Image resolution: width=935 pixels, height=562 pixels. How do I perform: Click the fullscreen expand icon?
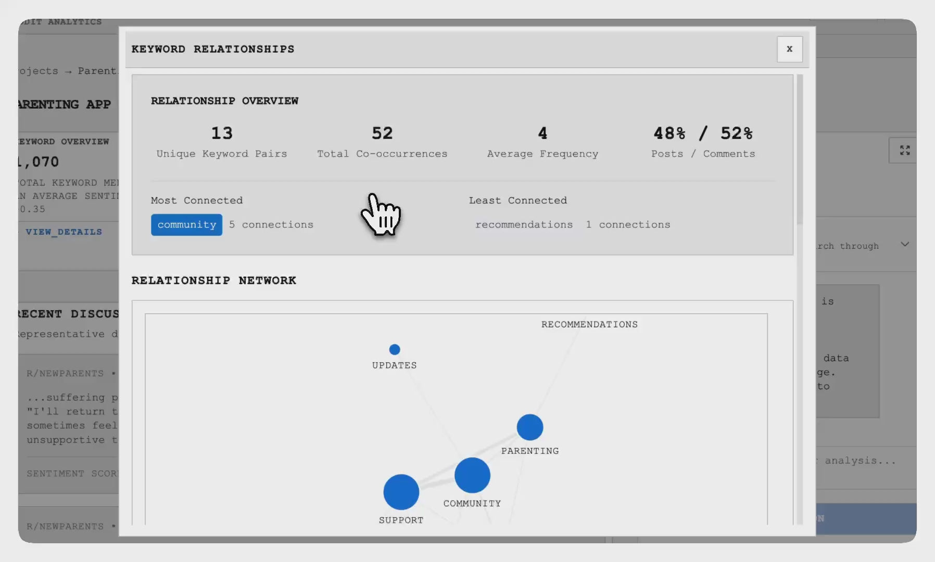coord(905,150)
